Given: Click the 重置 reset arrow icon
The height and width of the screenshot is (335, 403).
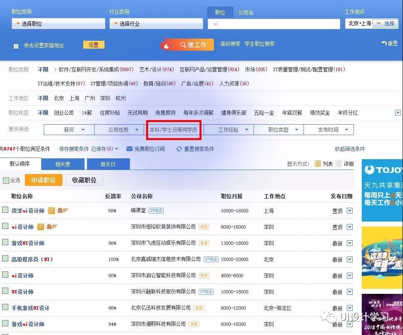Looking at the screenshot, I should pyautogui.click(x=384, y=43).
